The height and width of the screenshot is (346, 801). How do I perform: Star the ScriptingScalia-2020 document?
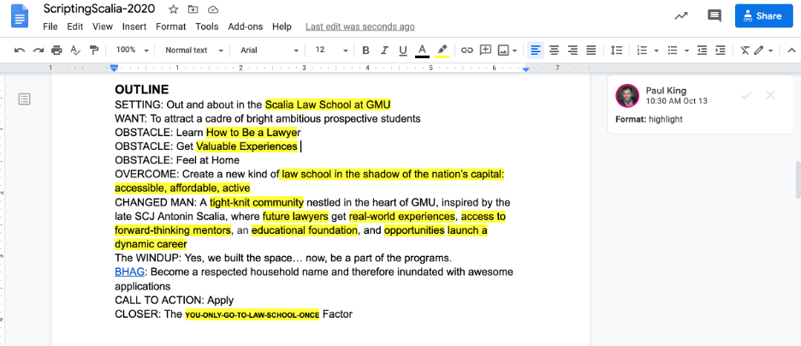174,9
